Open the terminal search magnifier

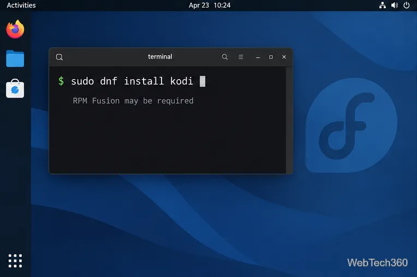(x=225, y=57)
